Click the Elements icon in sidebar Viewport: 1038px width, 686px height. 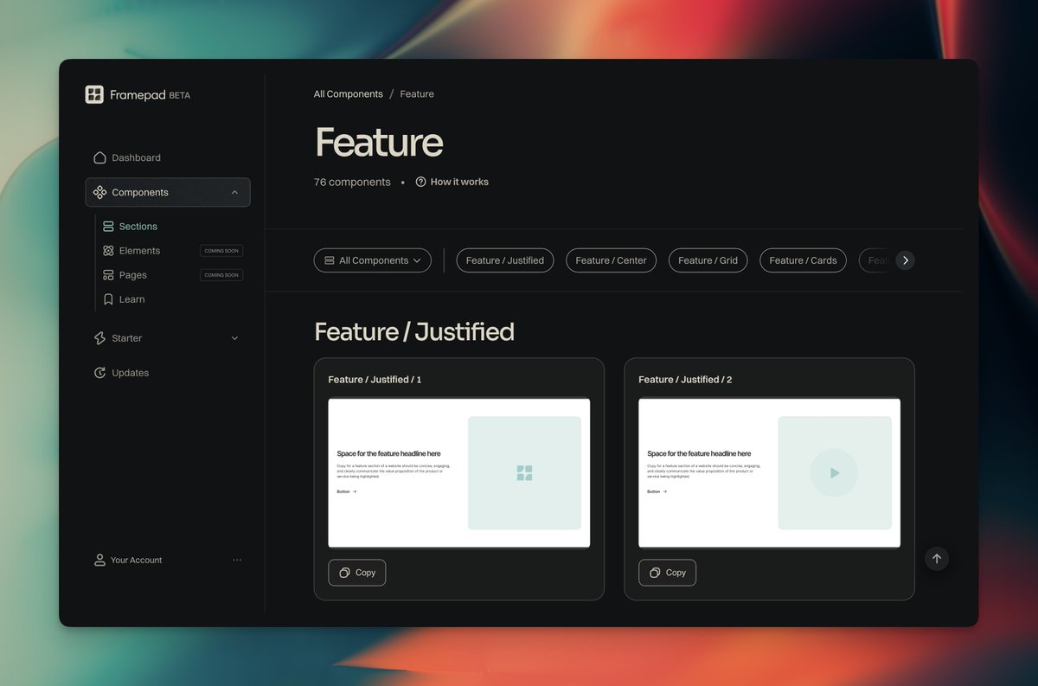click(108, 250)
